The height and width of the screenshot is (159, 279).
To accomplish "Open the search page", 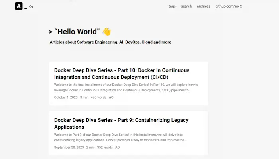I will point(186,6).
